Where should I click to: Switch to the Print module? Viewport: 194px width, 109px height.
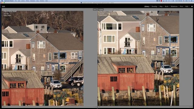181,6
